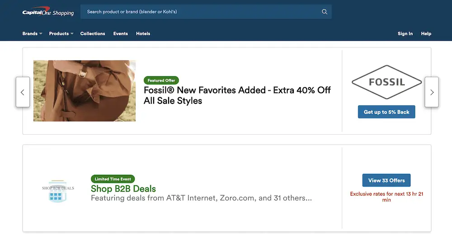This screenshot has height=234, width=452.
Task: Click the Capital One Shopping logo
Action: [x=48, y=12]
